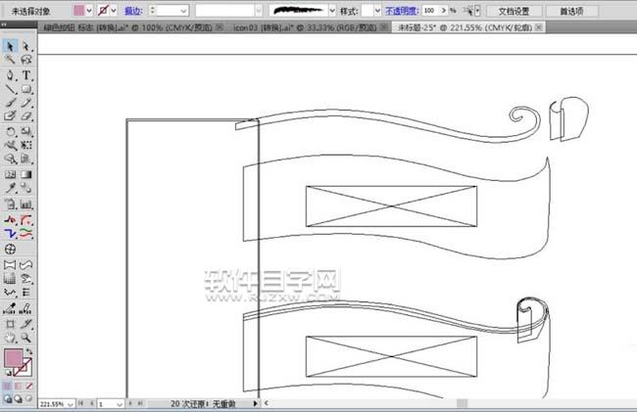Close the icon03 document tab
Screen dimensions: 637x412
tap(383, 27)
